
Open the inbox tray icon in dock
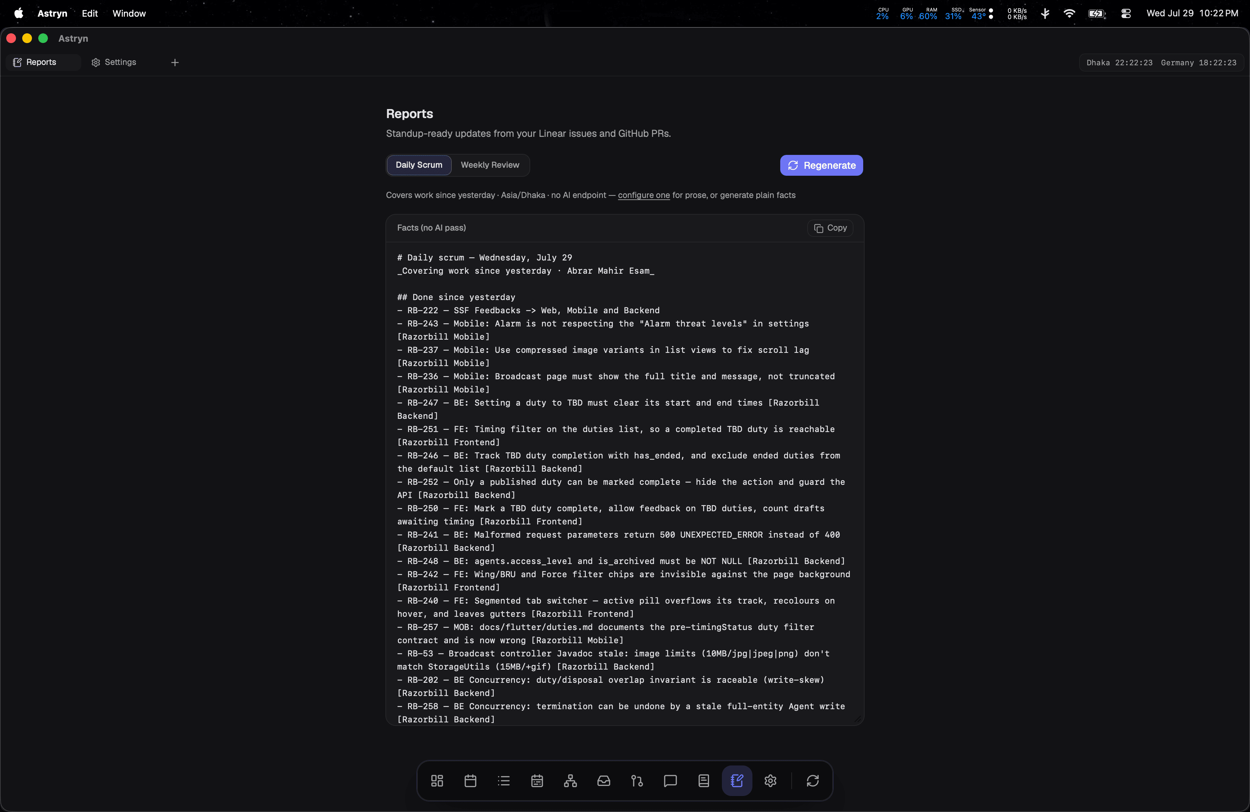(603, 780)
